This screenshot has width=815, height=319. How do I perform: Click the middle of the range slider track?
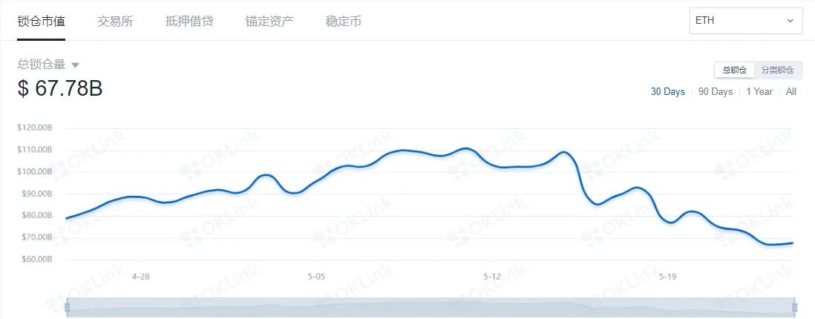click(x=431, y=307)
